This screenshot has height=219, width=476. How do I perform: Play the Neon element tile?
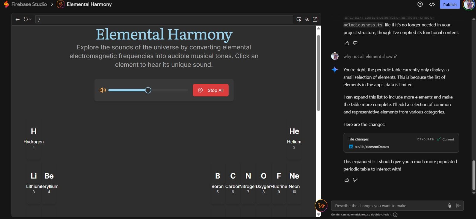[294, 183]
